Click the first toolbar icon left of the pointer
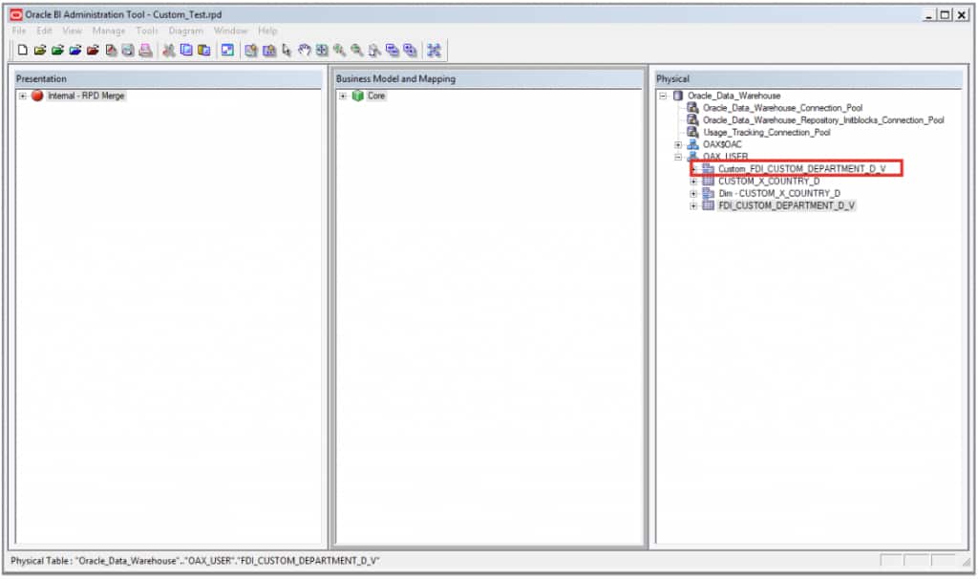The width and height of the screenshot is (978, 579). tap(251, 50)
